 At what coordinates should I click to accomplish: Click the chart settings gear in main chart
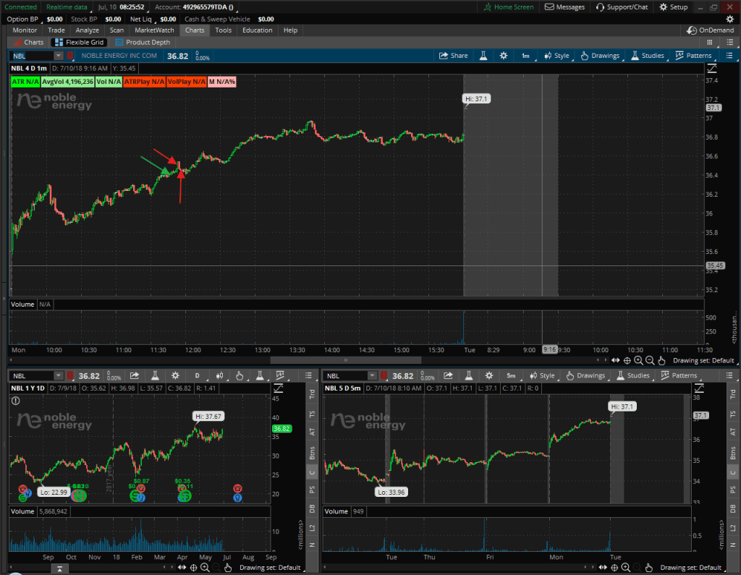pyautogui.click(x=504, y=56)
